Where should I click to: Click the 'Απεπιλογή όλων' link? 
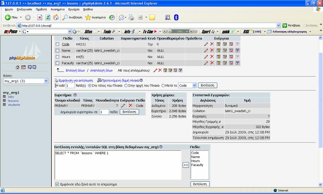101,70
